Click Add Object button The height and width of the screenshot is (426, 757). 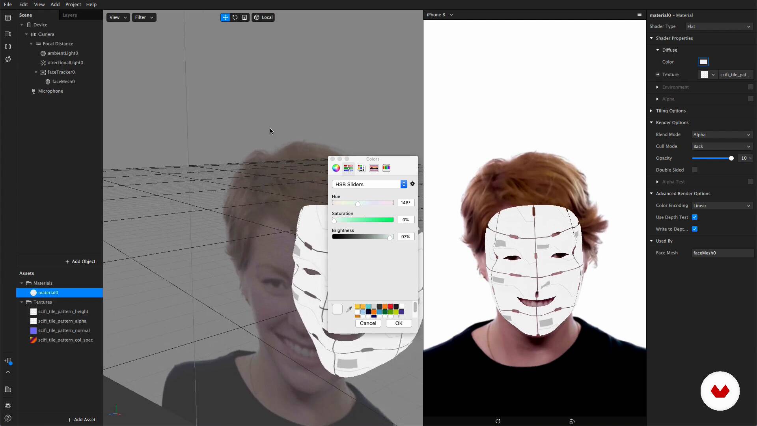click(x=80, y=262)
